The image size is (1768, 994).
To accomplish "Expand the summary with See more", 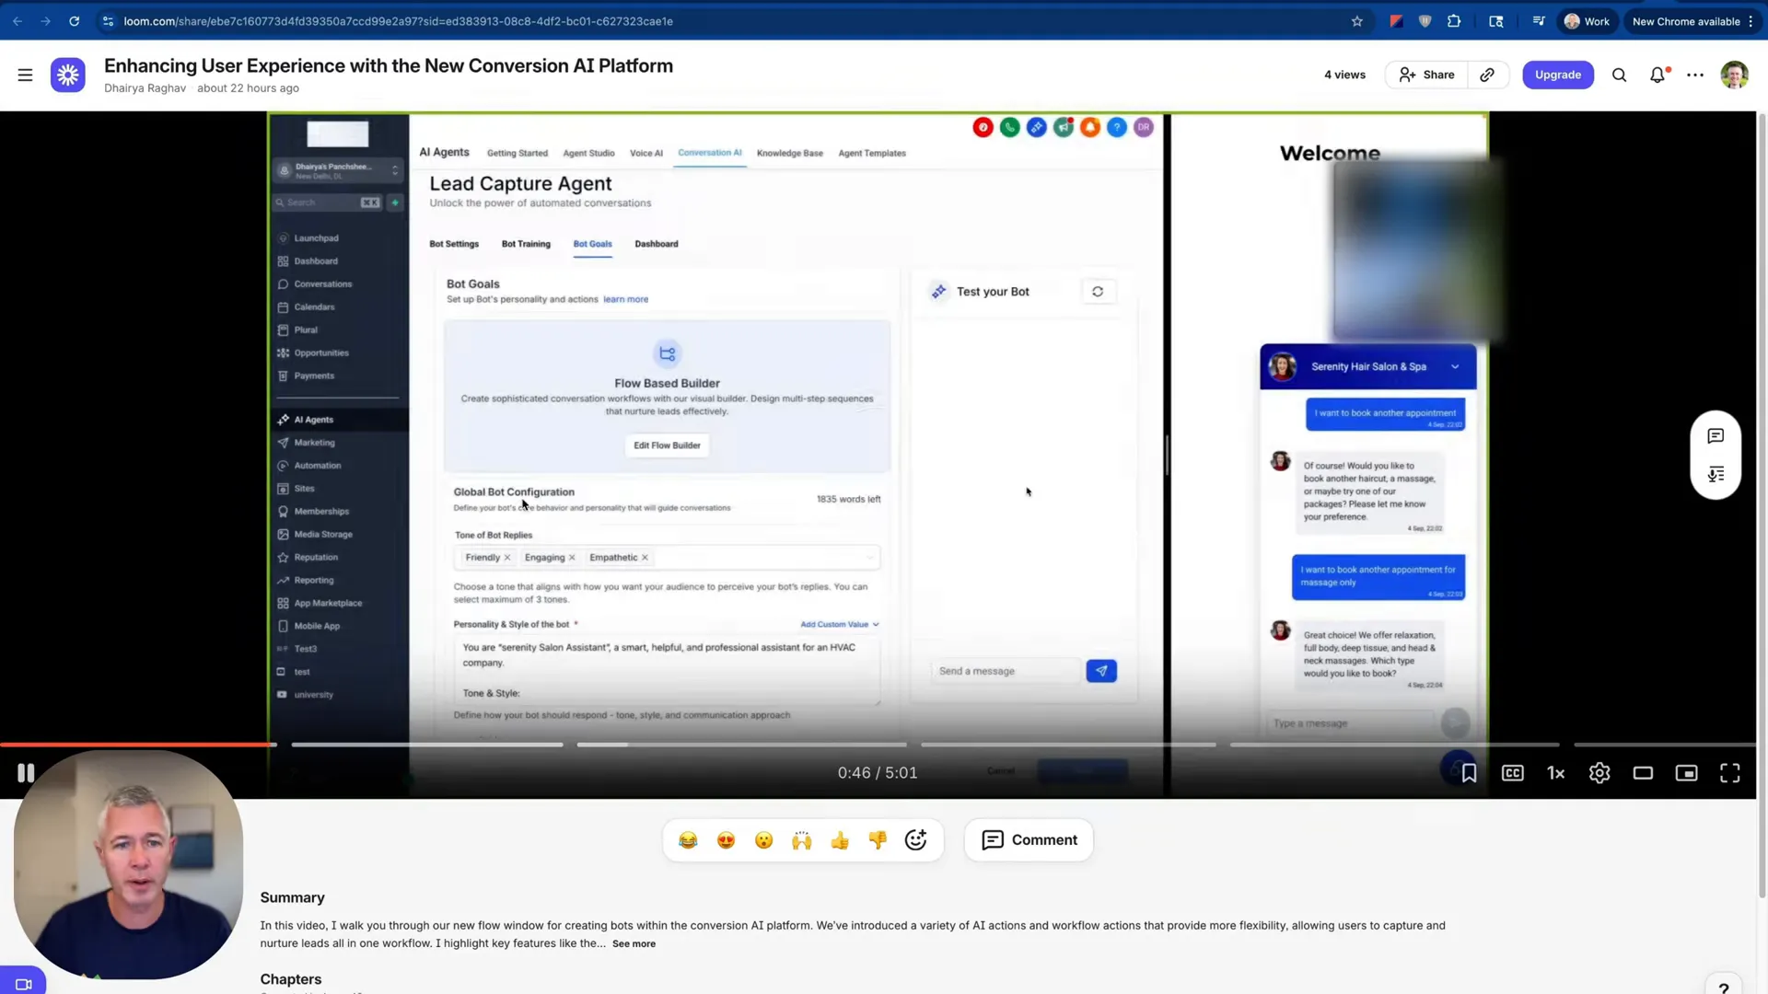I will tap(634, 943).
